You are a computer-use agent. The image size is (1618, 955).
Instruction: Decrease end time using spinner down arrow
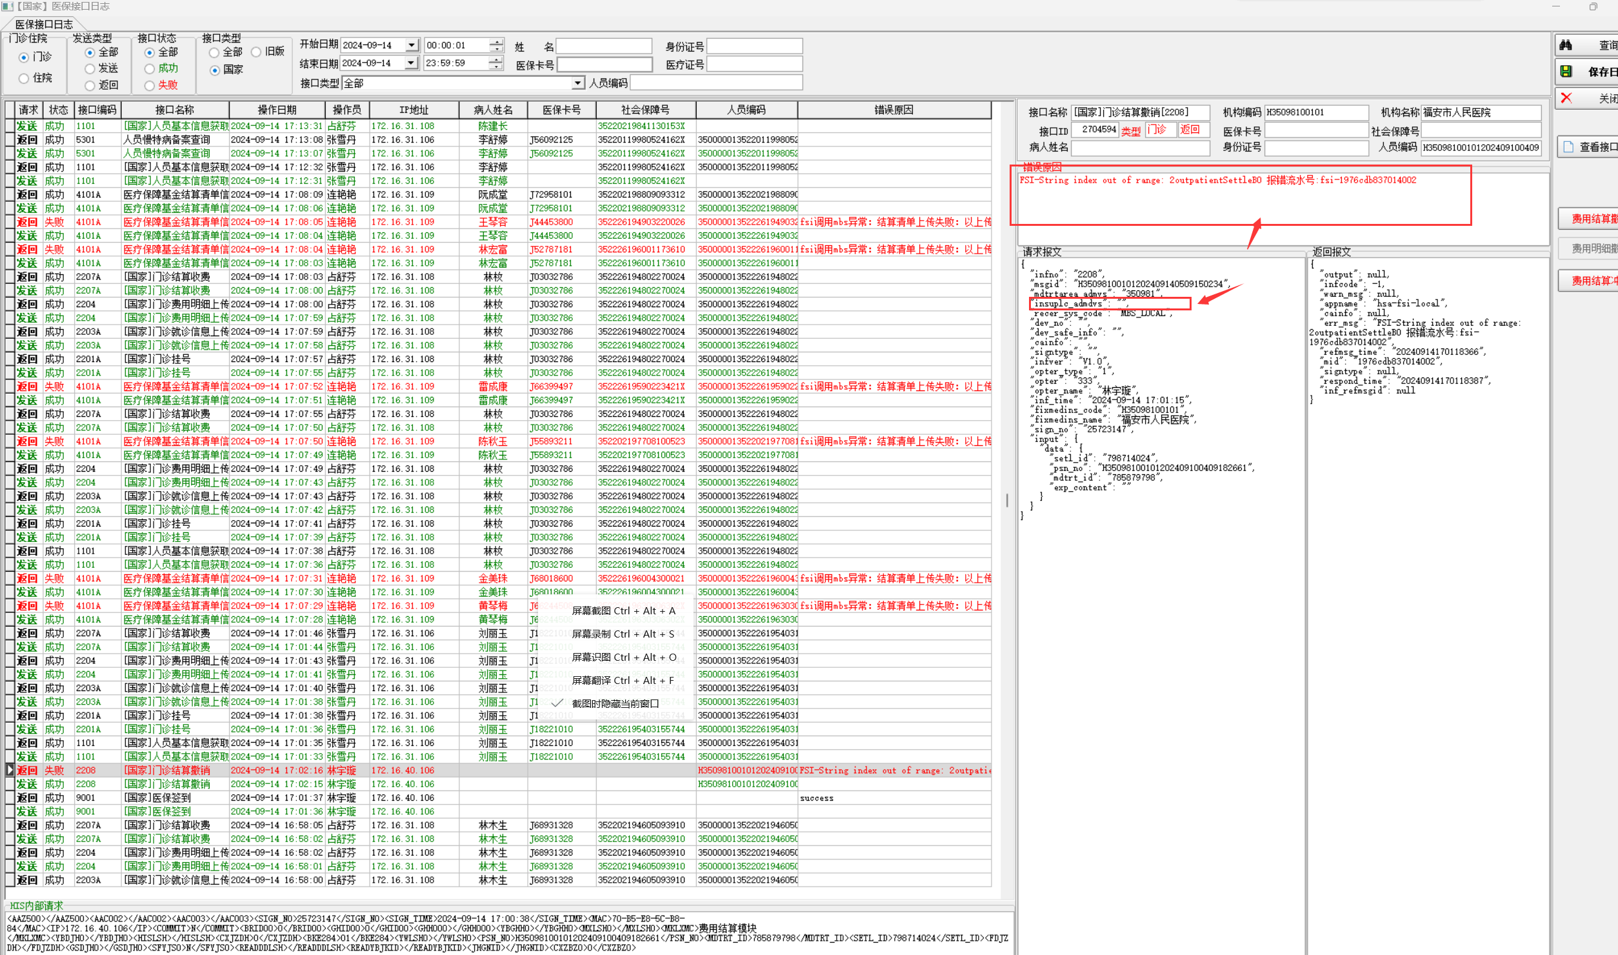[495, 66]
